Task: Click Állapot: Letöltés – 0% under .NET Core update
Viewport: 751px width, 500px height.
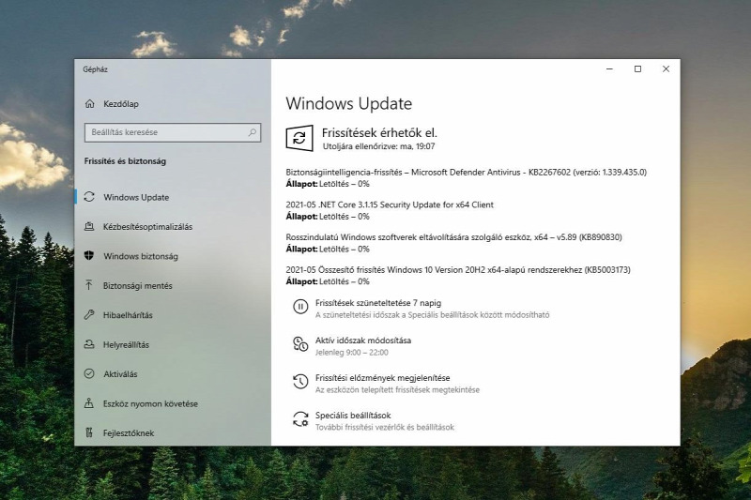Action: point(328,217)
